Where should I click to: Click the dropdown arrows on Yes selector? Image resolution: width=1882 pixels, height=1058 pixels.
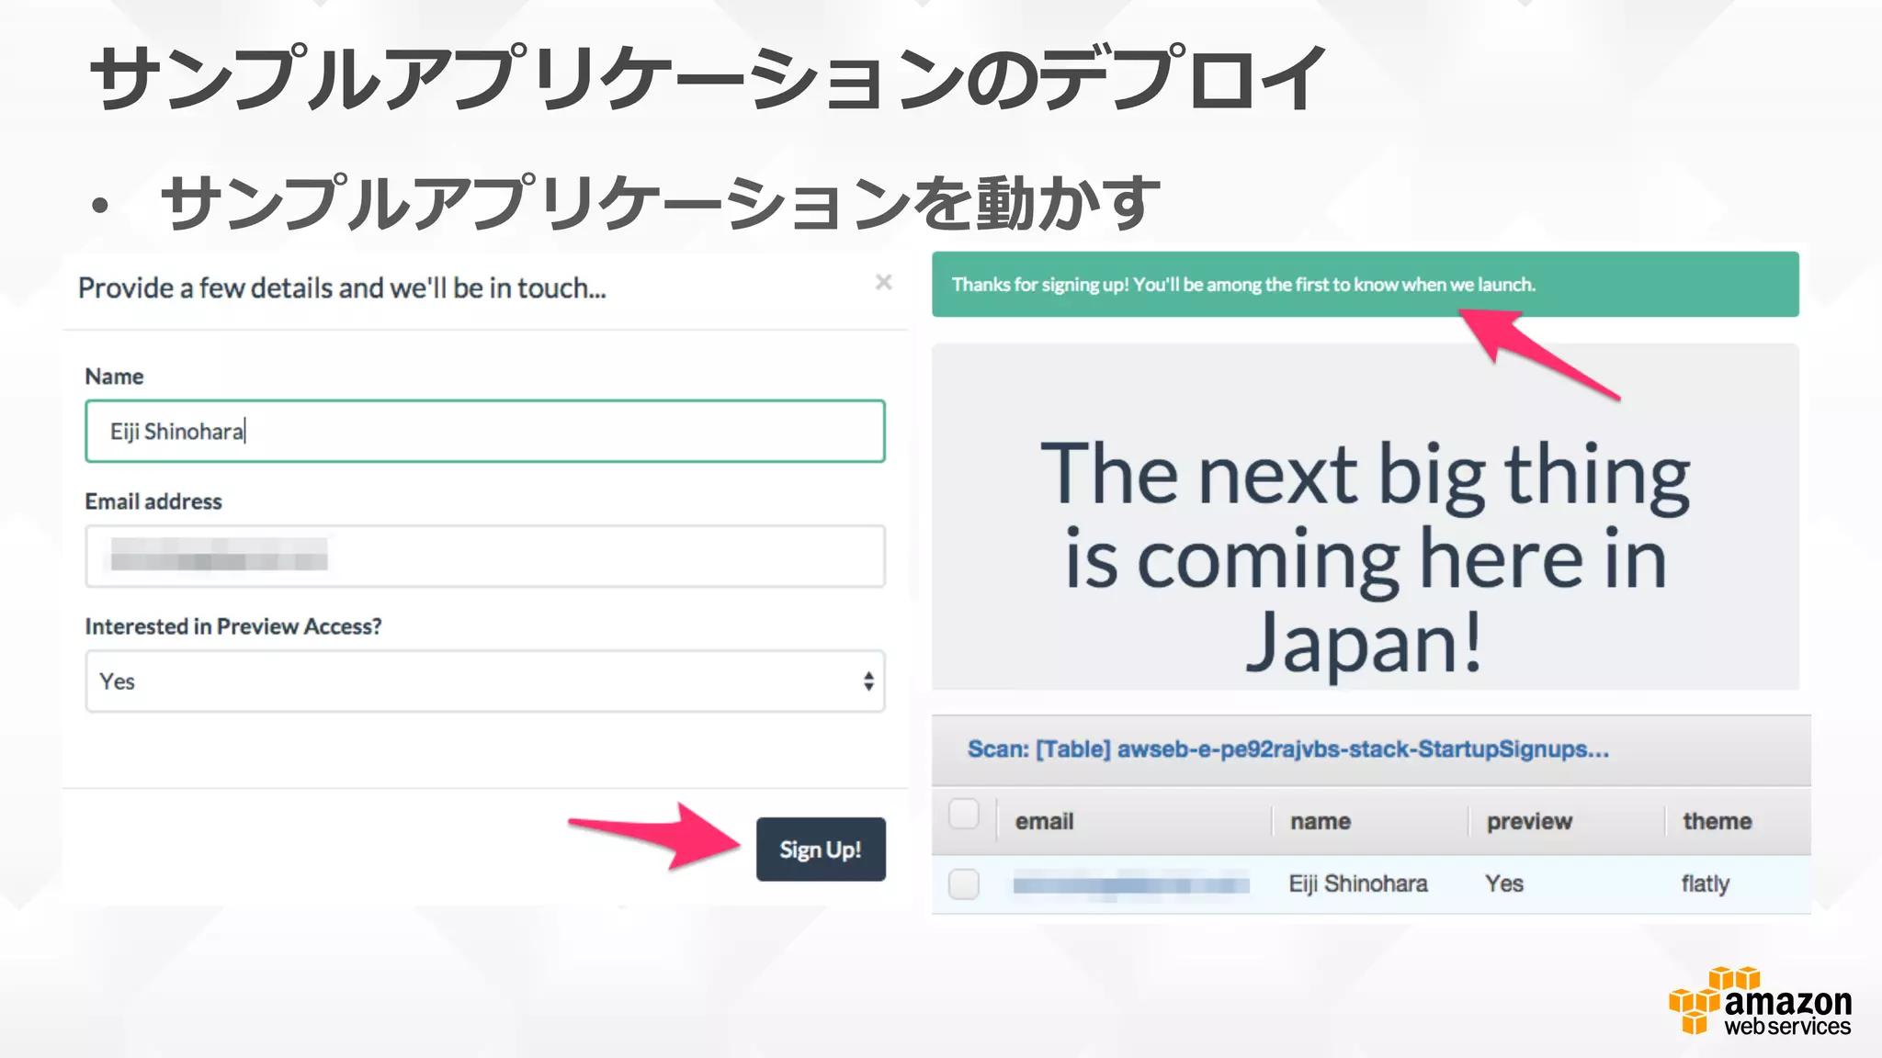pyautogui.click(x=867, y=681)
